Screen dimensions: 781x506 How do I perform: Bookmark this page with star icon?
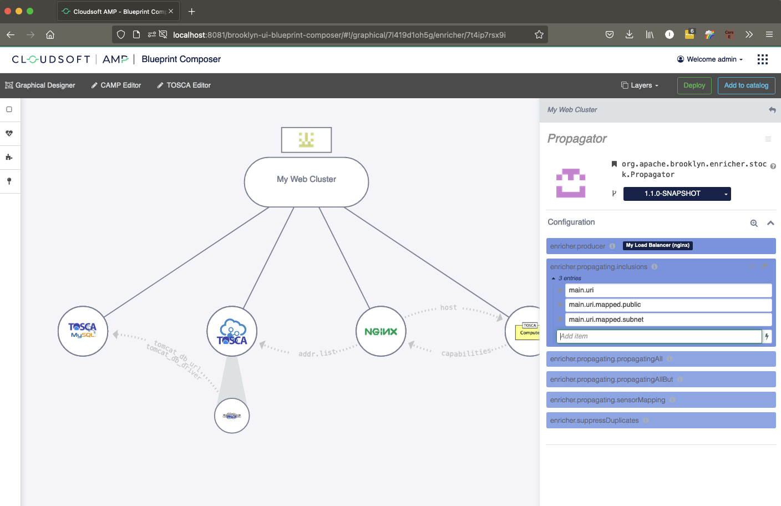point(539,34)
